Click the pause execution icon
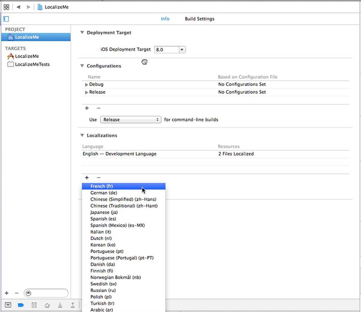This screenshot has width=361, height=312. (34, 305)
